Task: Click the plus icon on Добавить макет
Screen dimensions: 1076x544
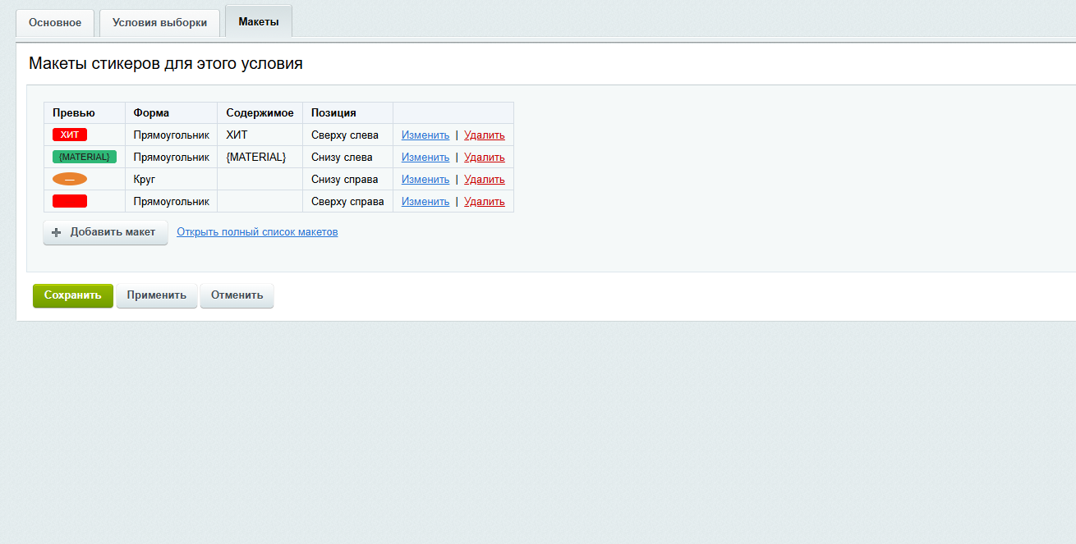Action: point(57,232)
